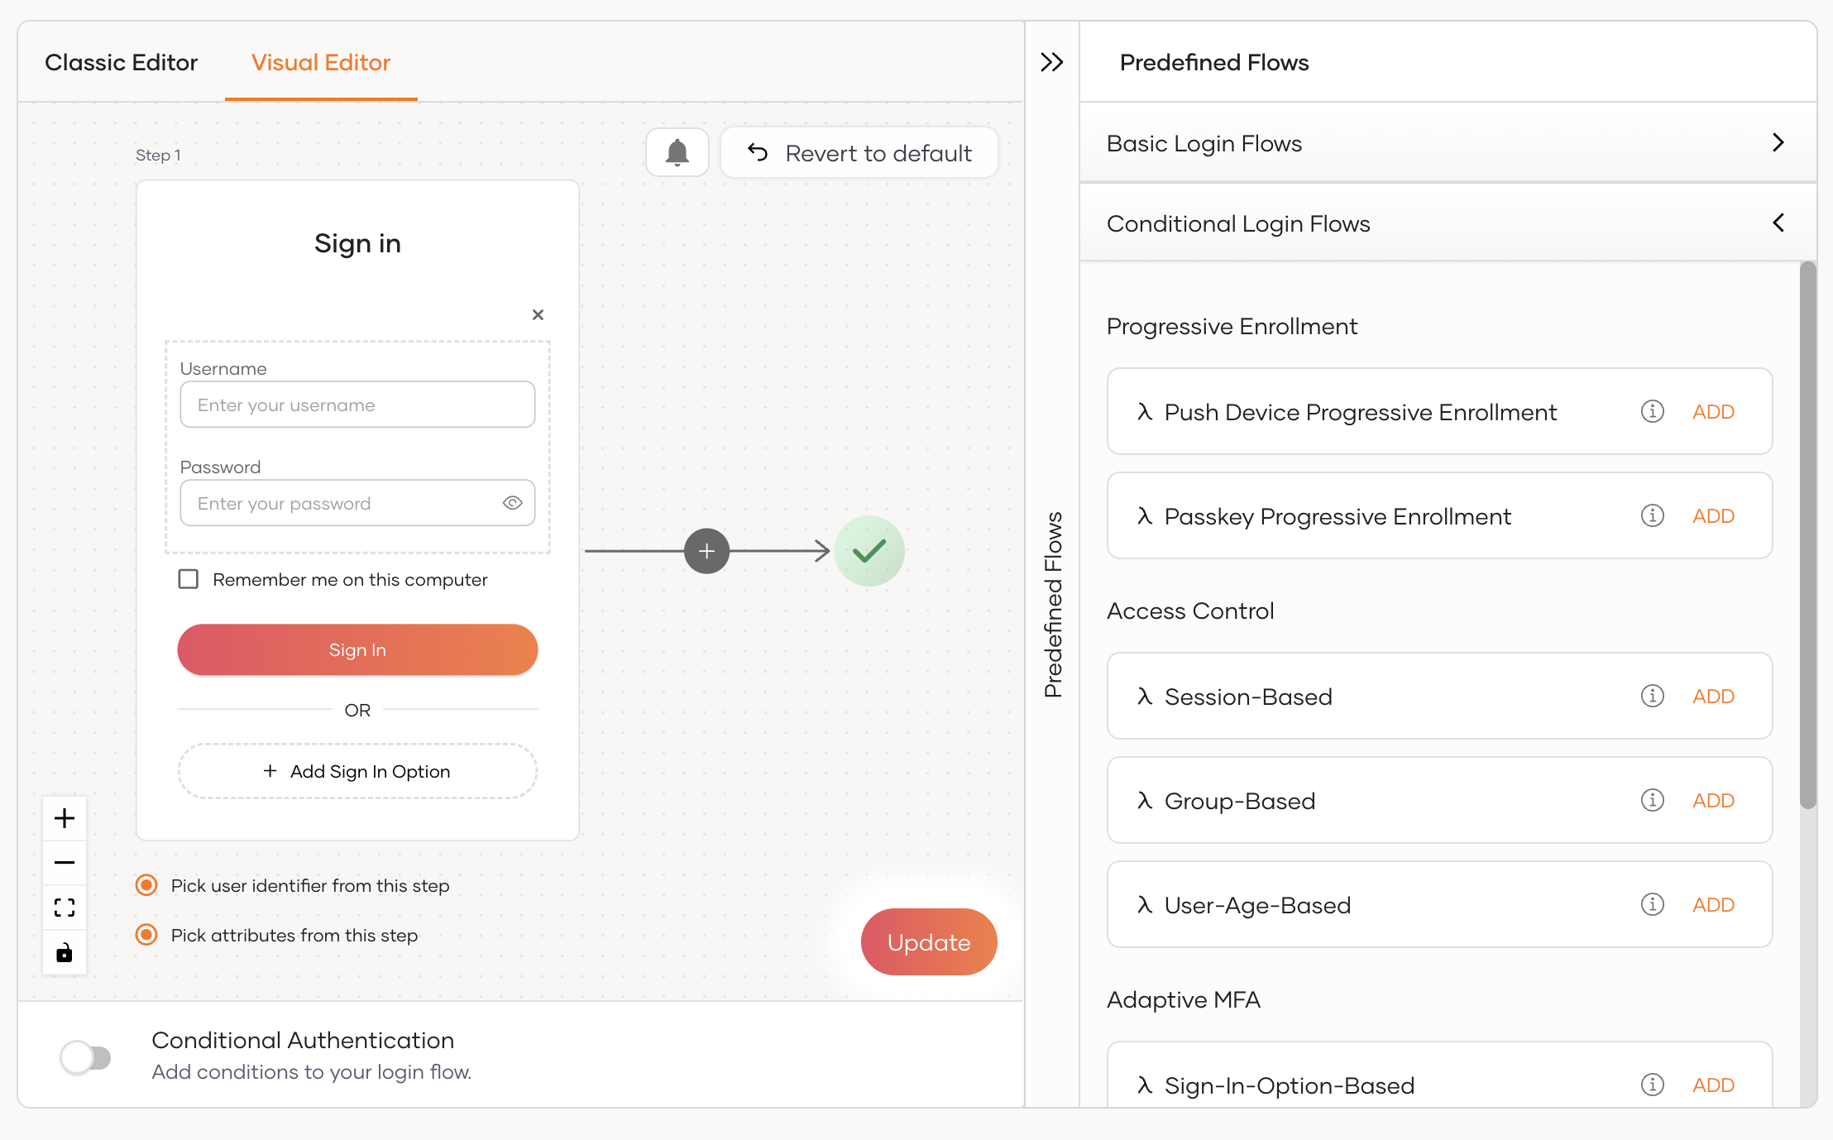This screenshot has height=1140, width=1833.
Task: Click the Password input field
Action: click(357, 503)
